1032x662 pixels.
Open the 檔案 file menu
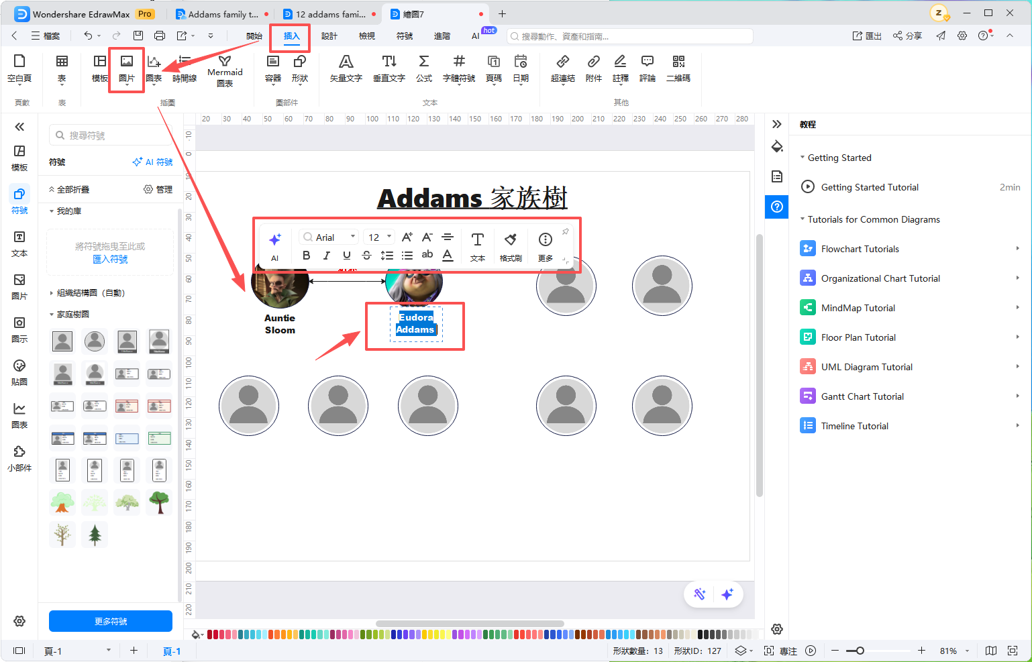point(45,36)
